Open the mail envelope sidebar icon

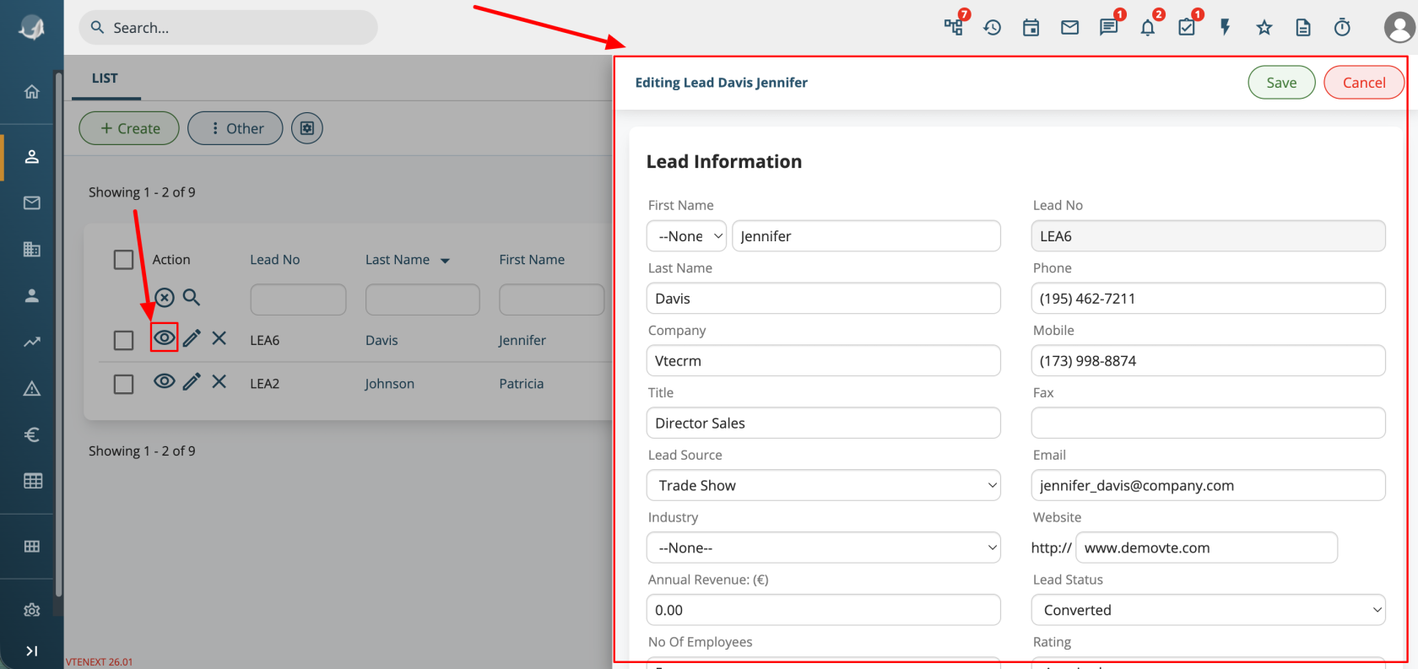pyautogui.click(x=32, y=203)
